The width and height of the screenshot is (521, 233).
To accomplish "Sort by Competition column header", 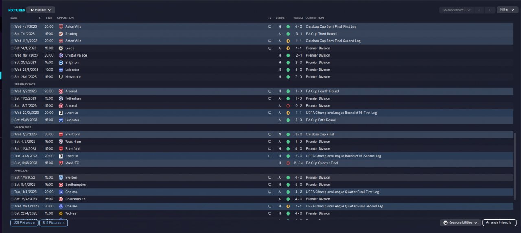I will [x=315, y=18].
